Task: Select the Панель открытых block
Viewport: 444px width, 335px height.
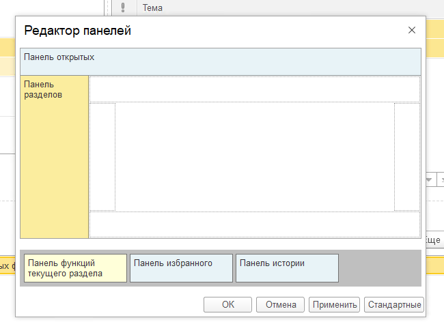Action: pyautogui.click(x=220, y=61)
